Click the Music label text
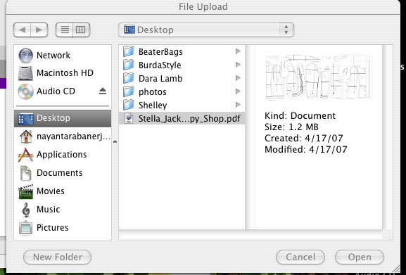Image resolution: width=406 pixels, height=275 pixels. [x=49, y=210]
